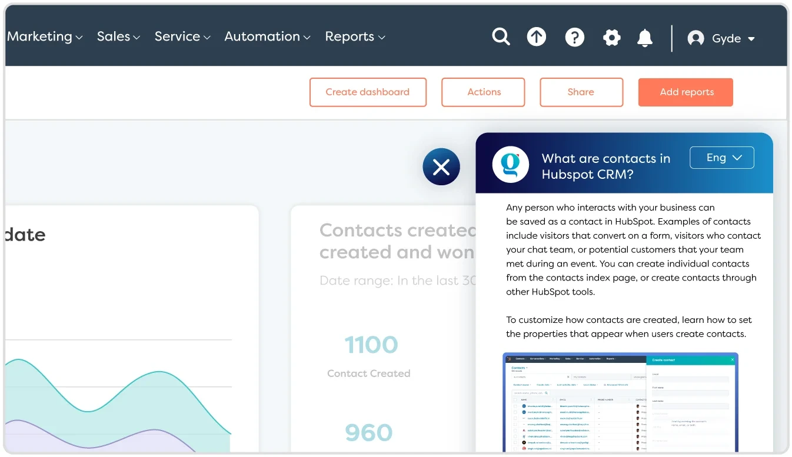Click the Create dashboard button
This screenshot has height=457, width=792.
point(368,92)
